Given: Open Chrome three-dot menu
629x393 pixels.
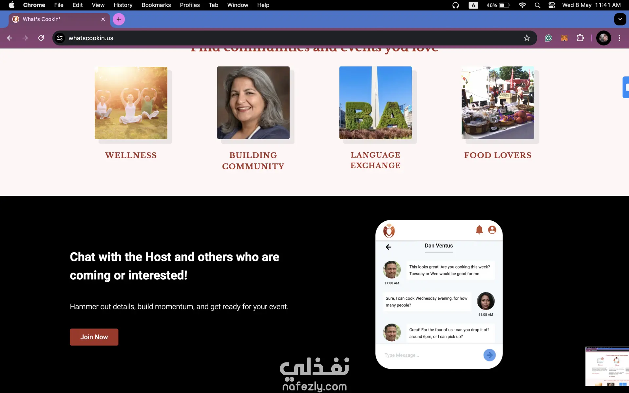Looking at the screenshot, I should click(619, 38).
